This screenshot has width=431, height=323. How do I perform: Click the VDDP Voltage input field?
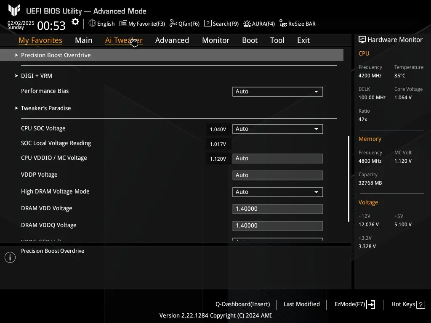tap(278, 175)
